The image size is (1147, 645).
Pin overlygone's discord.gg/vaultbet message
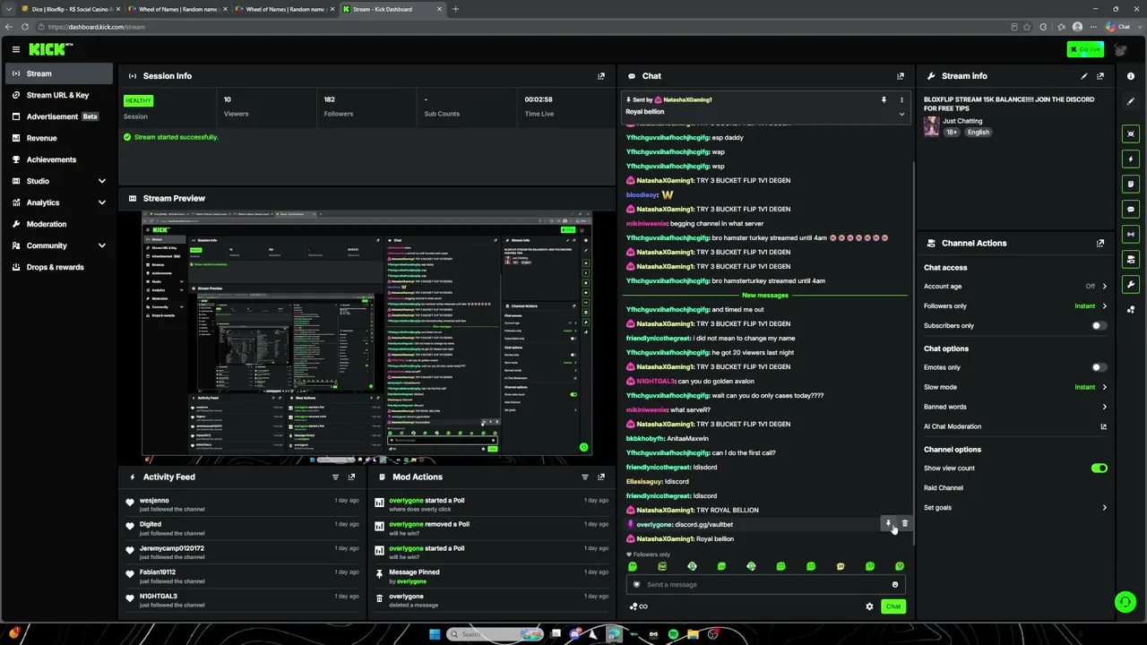[x=889, y=523]
